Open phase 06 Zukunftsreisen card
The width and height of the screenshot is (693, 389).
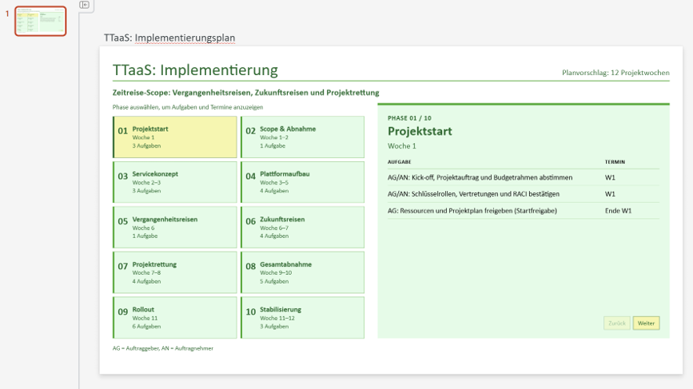tap(303, 228)
